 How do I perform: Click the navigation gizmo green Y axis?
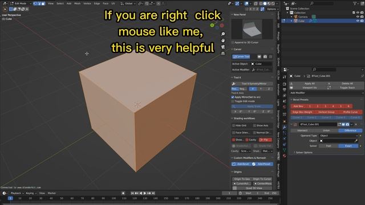[212, 25]
